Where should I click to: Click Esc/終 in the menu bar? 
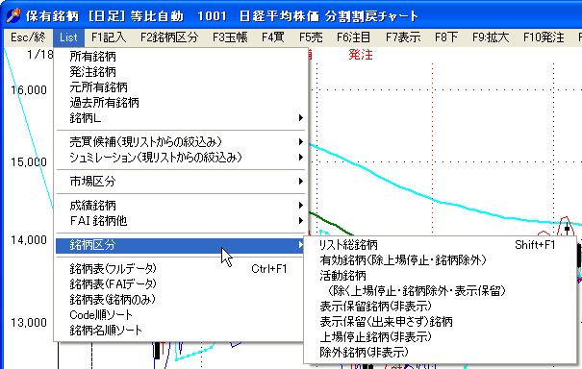(x=28, y=37)
